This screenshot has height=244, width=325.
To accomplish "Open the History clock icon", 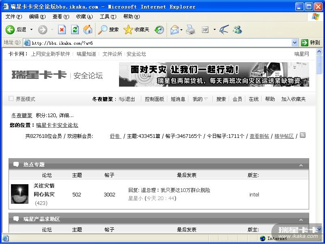I will pos(159,30).
